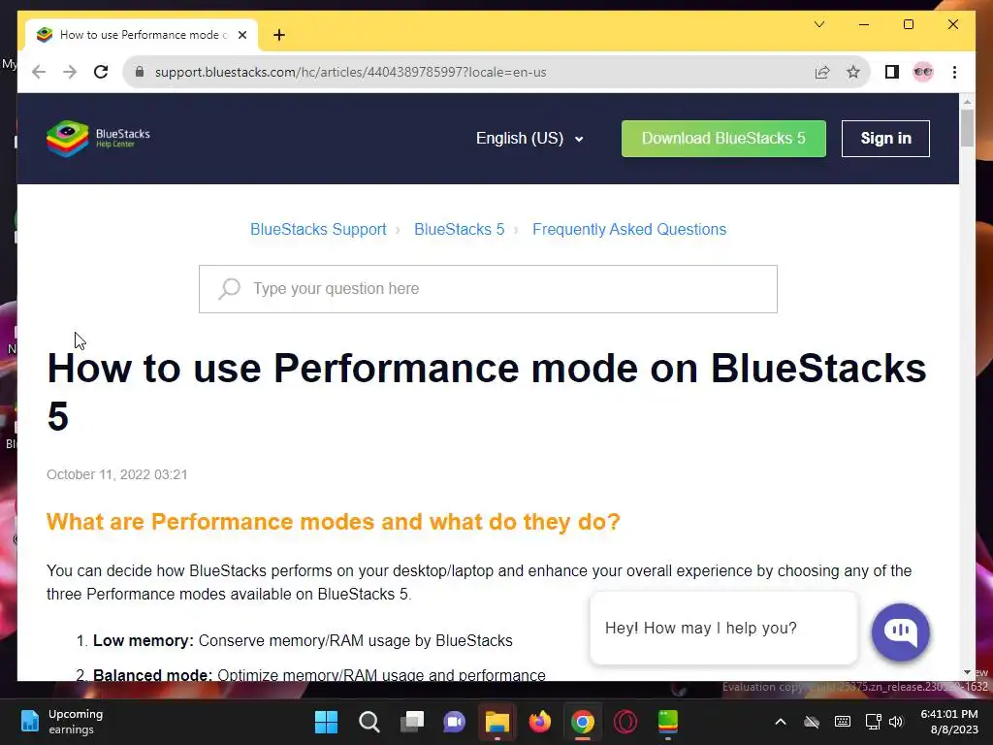The image size is (993, 745).
Task: Expand the English (US) language dropdown
Action: point(529,138)
